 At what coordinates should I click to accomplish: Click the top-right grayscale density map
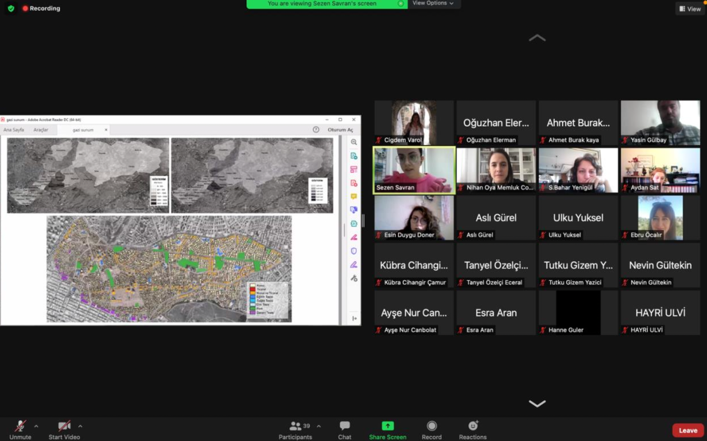pyautogui.click(x=252, y=175)
